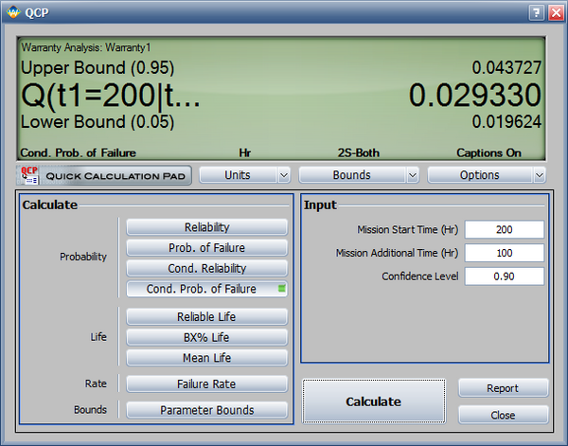
Task: Expand the Options dropdown arrow
Action: 540,175
